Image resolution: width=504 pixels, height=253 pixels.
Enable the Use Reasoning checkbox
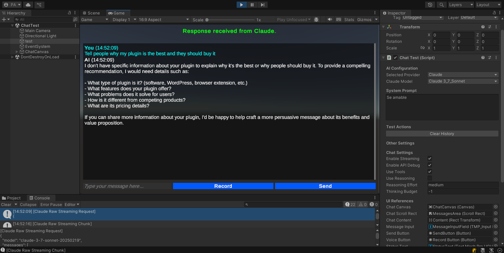(430, 178)
